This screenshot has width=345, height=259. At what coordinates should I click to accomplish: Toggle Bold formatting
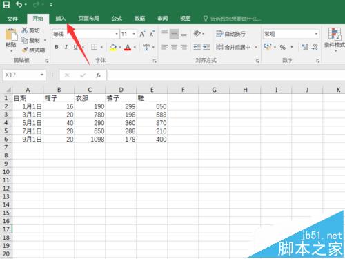tap(57, 47)
